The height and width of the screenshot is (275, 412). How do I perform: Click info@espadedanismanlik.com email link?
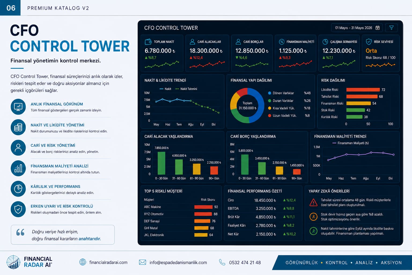pos(178,262)
